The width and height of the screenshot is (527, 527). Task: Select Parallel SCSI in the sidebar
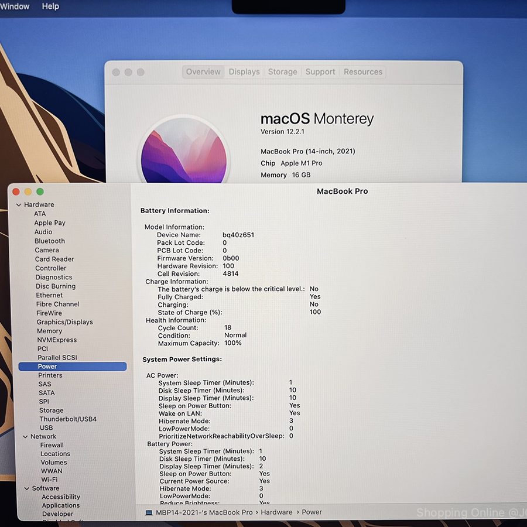coord(57,358)
